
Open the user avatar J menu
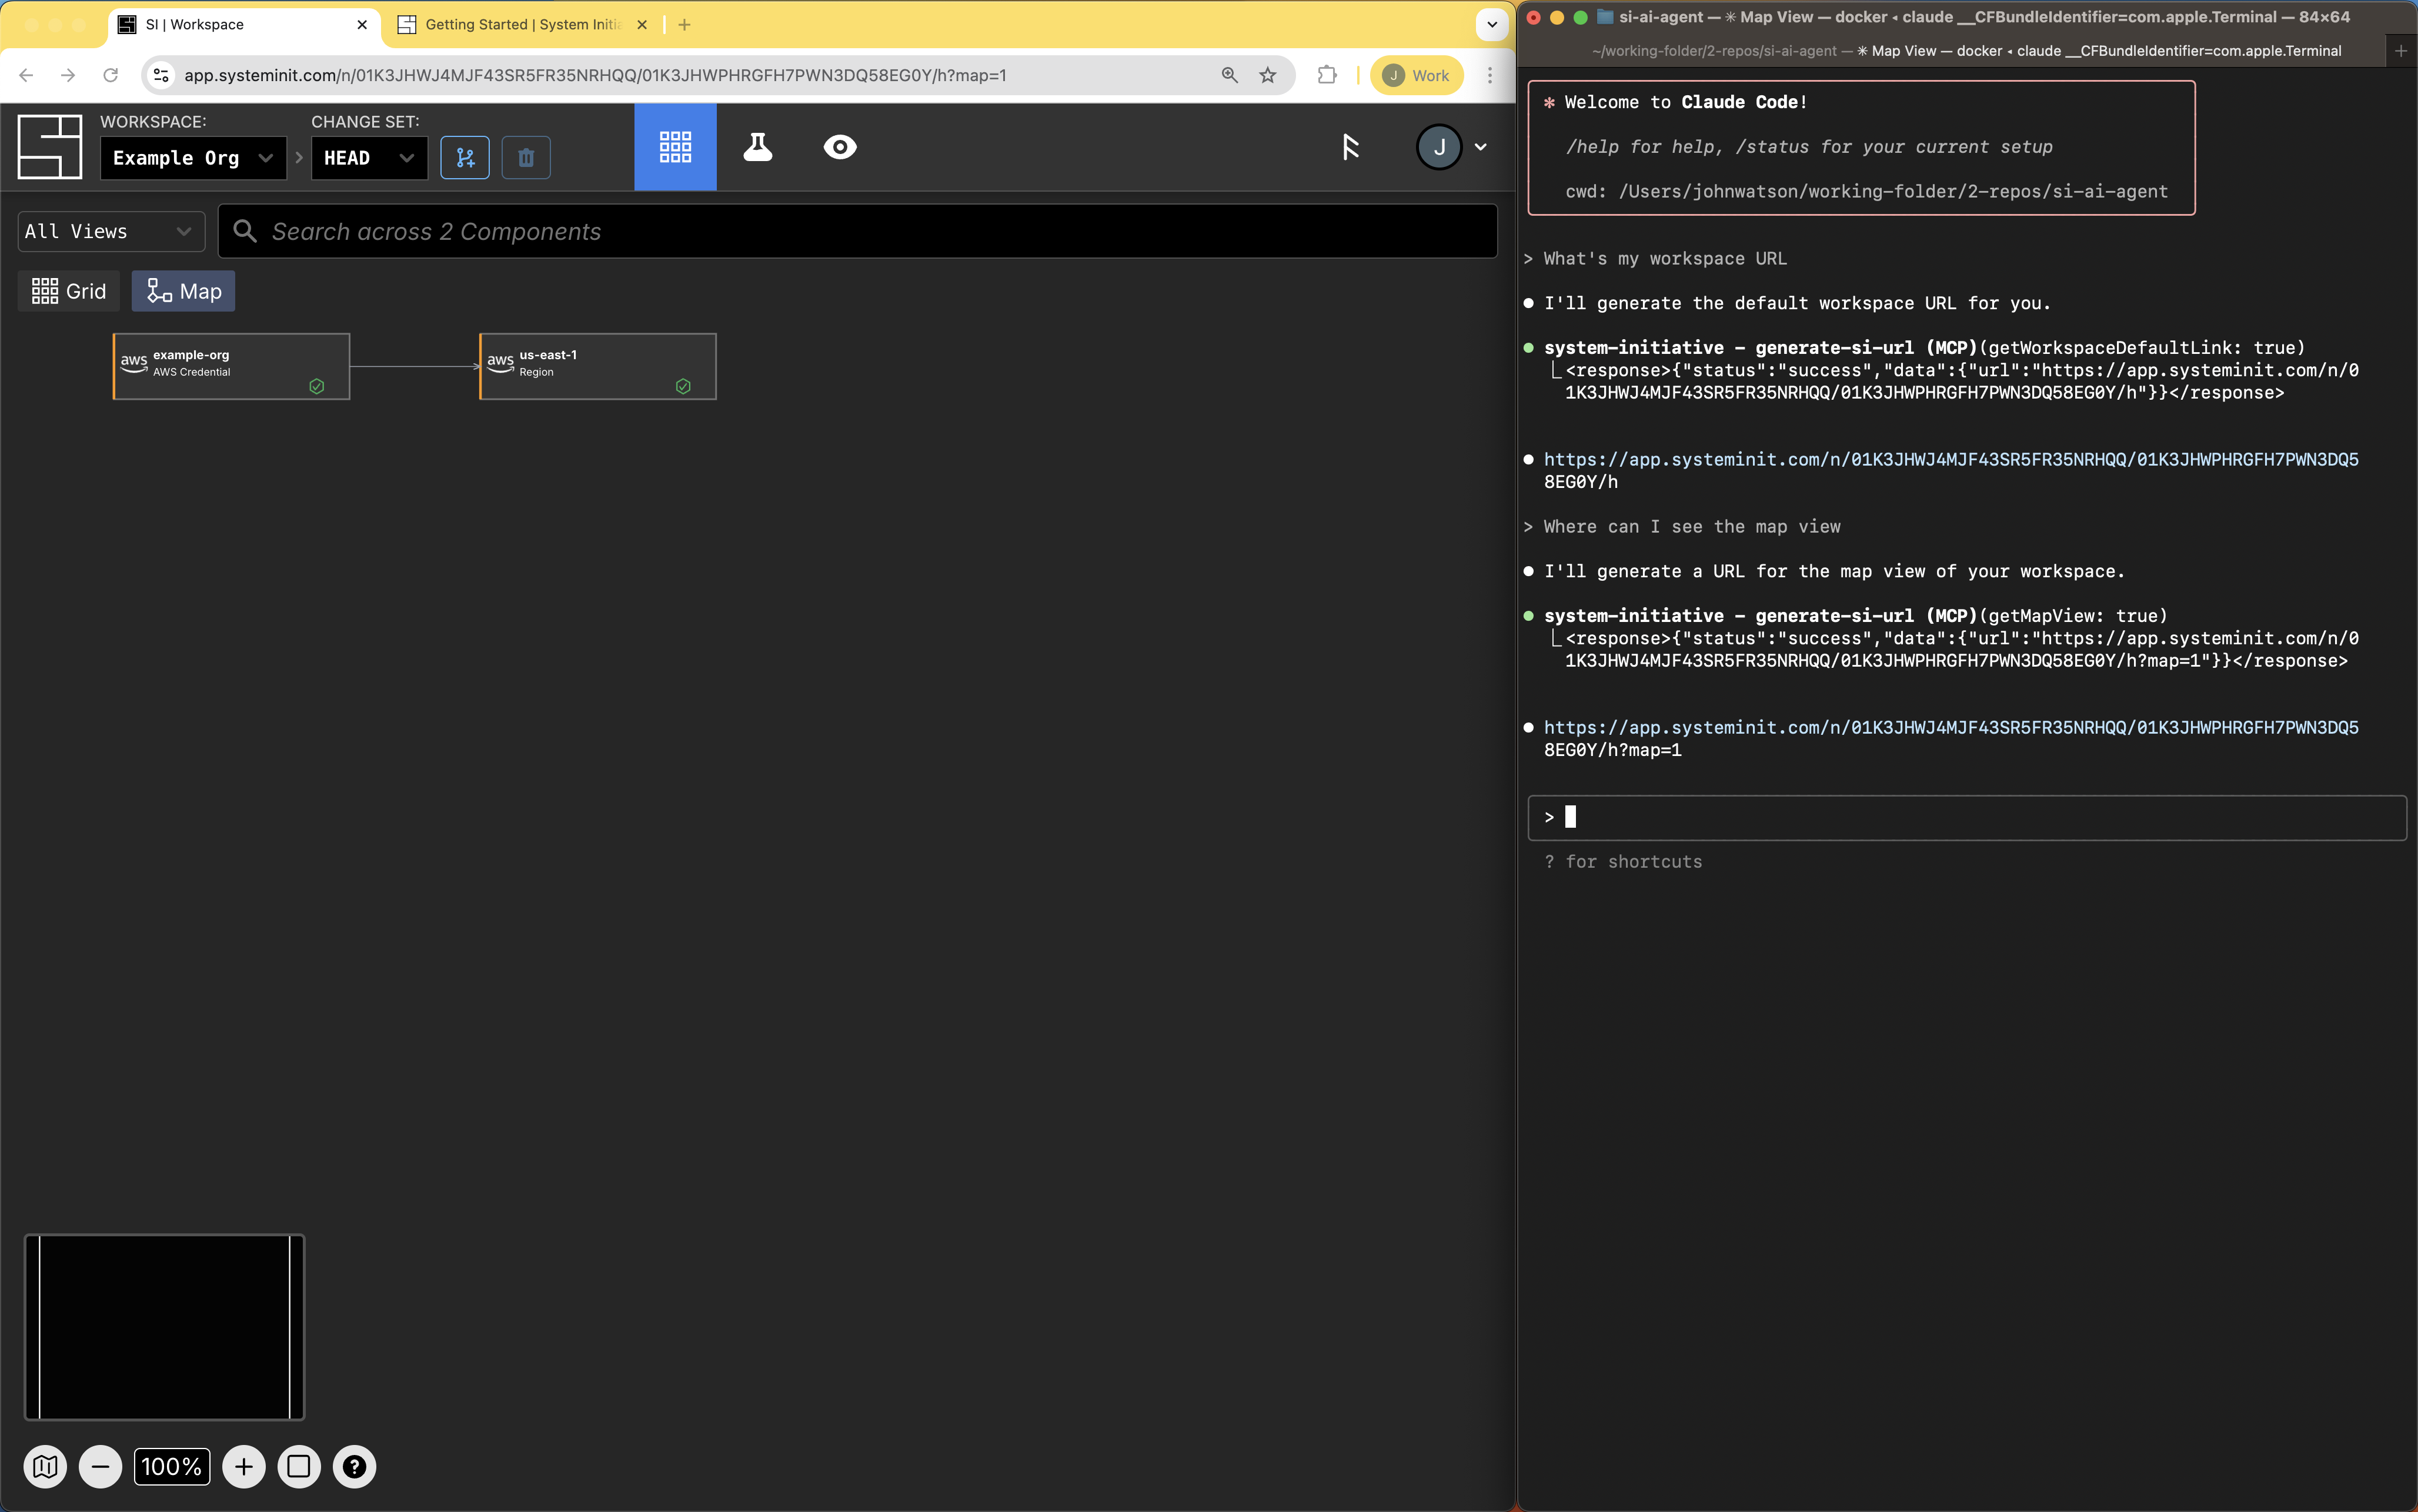pos(1439,147)
